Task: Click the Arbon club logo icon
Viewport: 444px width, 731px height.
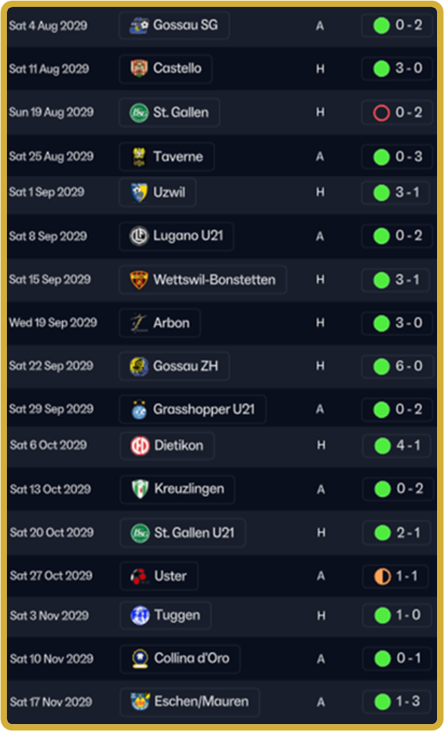Action: point(139,323)
